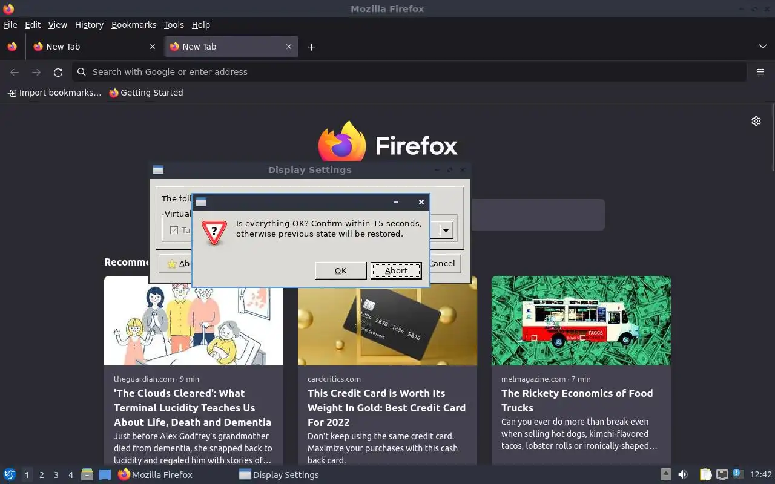Open the Bookmarks menu

(x=134, y=25)
